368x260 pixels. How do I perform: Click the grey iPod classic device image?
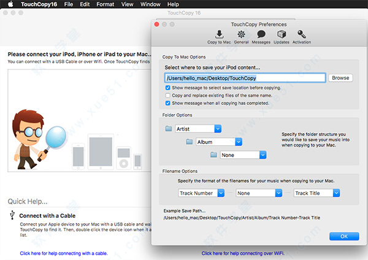(x=123, y=158)
